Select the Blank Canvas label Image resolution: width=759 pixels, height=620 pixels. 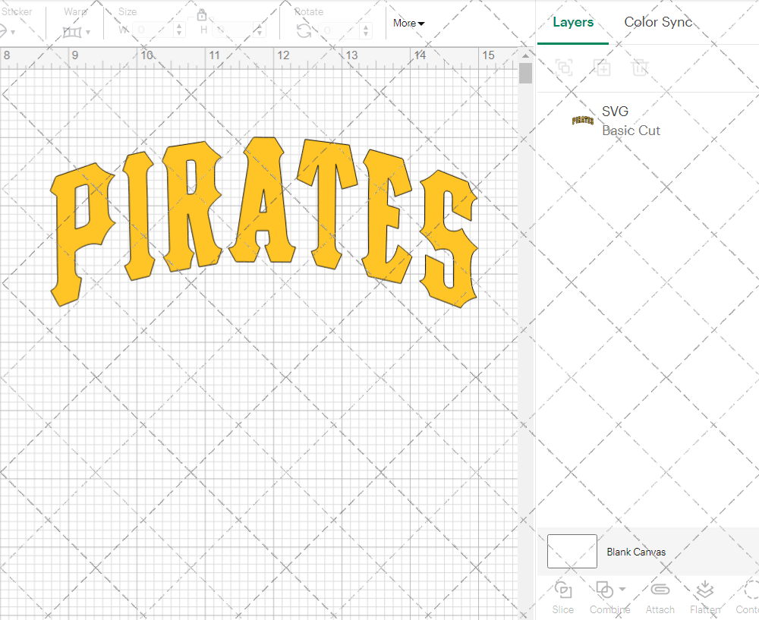636,552
